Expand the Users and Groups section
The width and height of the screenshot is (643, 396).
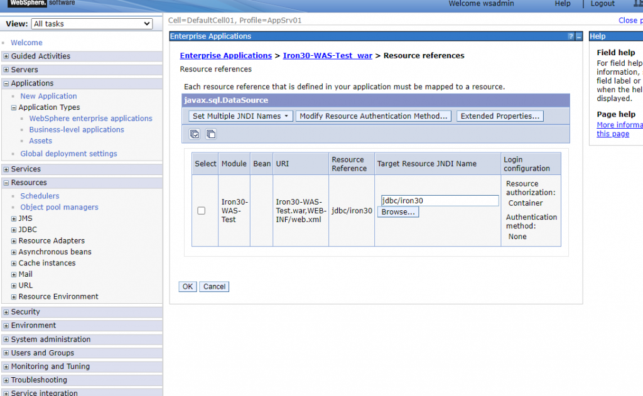(x=6, y=353)
